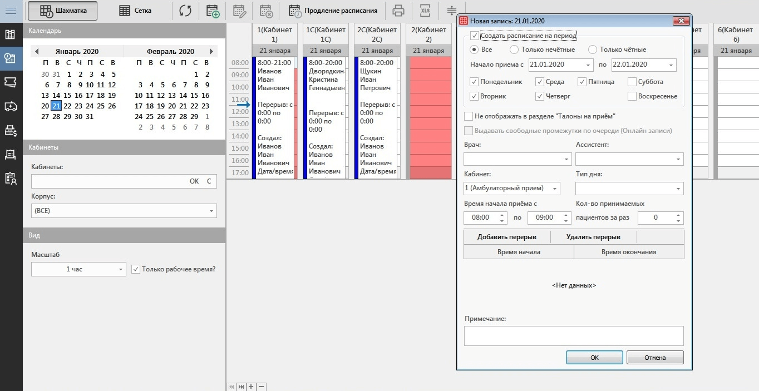
Task: Click the skip-to-last navigation icon at bottom
Action: 241,387
